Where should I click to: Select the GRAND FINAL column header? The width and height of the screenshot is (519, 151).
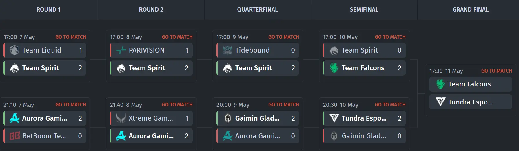click(471, 10)
